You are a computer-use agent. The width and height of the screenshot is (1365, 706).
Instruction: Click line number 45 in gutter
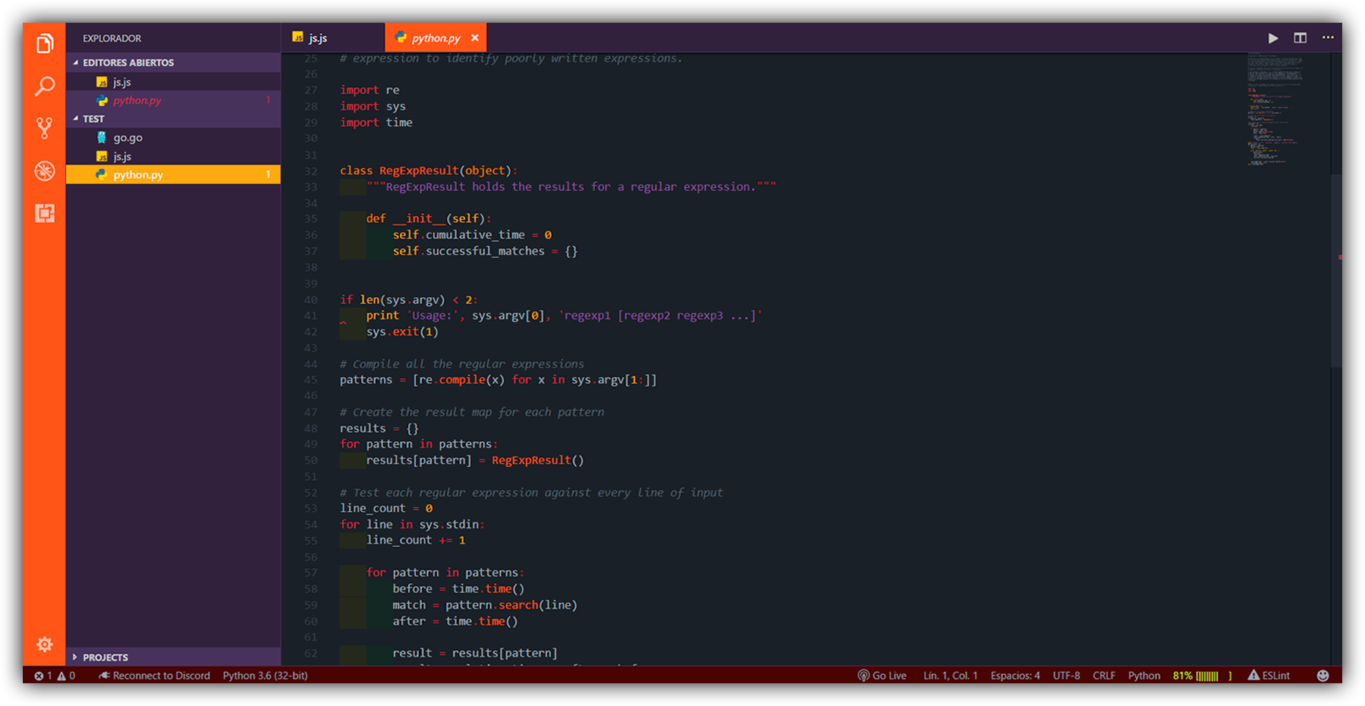(x=311, y=380)
